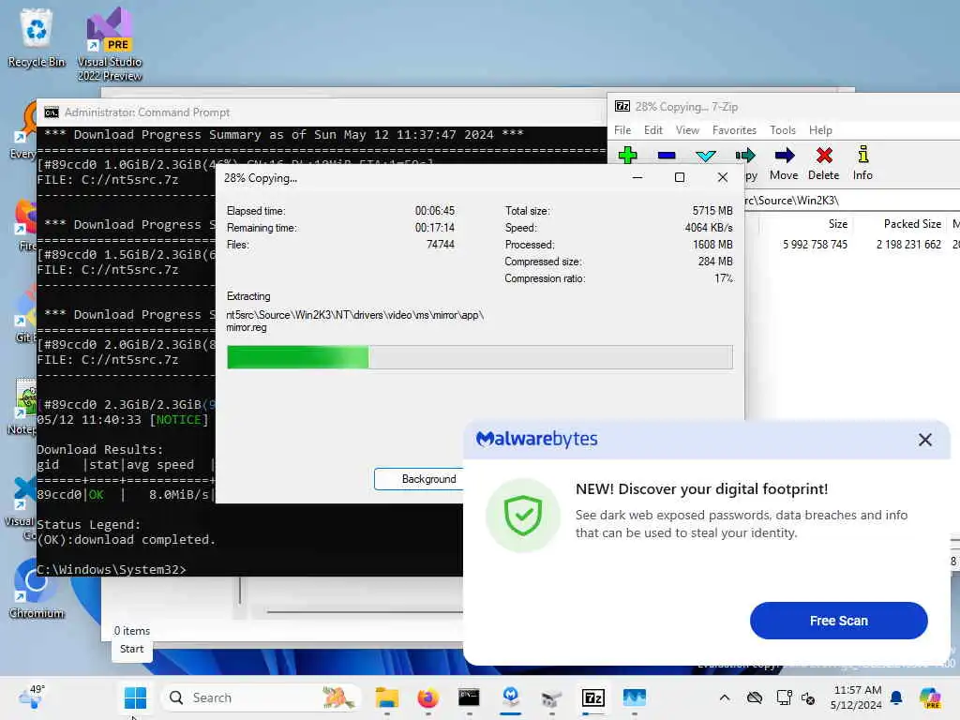Click the Remaining time value 00:17:14
The width and height of the screenshot is (960, 720).
[435, 228]
